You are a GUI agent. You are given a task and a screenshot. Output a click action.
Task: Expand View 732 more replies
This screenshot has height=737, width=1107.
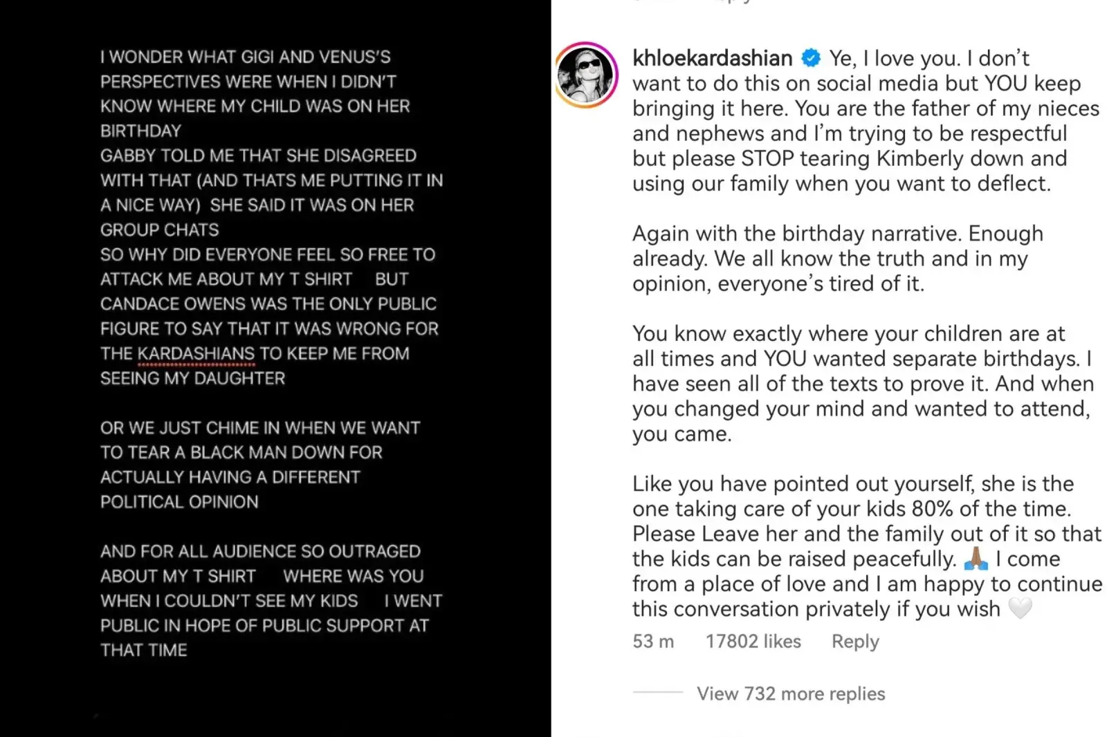point(790,693)
